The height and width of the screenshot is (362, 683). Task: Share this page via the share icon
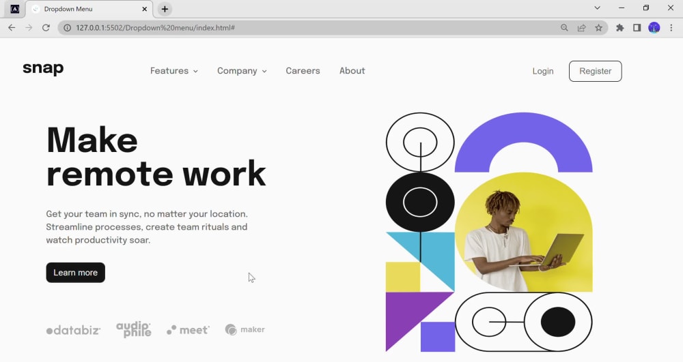pyautogui.click(x=581, y=28)
